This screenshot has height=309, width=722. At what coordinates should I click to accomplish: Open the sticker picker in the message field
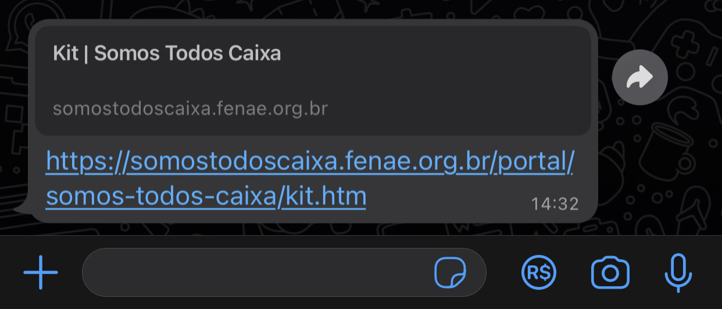[x=451, y=272]
